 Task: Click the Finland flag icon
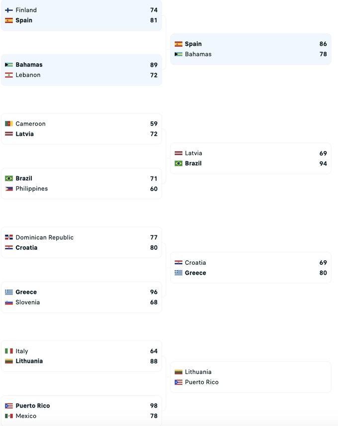click(9, 10)
